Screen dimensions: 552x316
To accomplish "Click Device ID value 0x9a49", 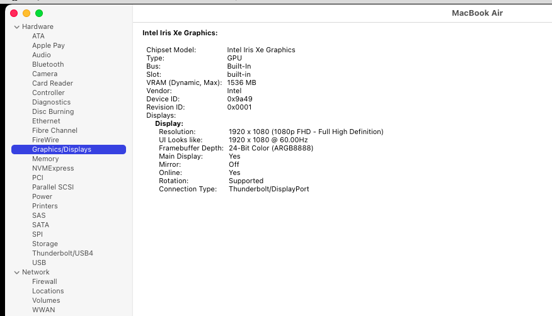I will [239, 99].
